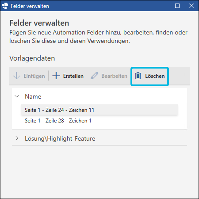Viewport: 199px width, 199px height.
Task: Click the Einfügen button label
Action: [x=34, y=76]
